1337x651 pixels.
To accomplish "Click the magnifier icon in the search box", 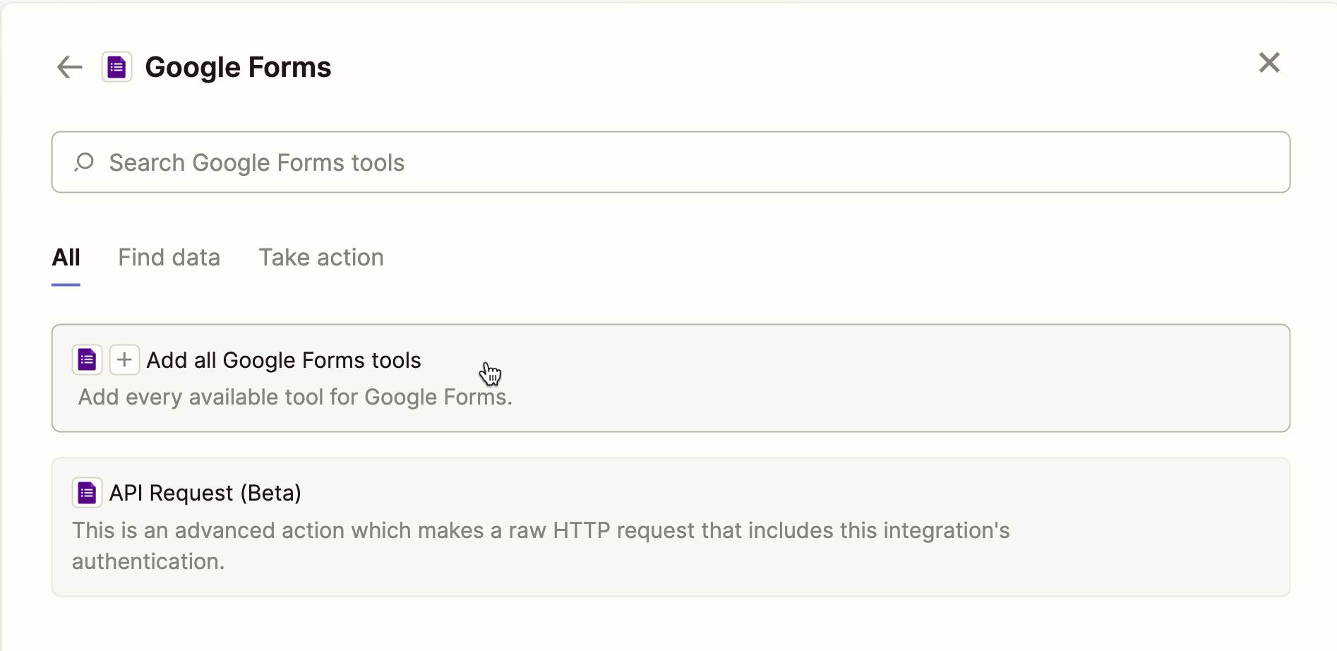I will point(84,162).
